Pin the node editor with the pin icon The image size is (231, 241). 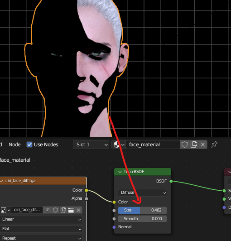214,145
